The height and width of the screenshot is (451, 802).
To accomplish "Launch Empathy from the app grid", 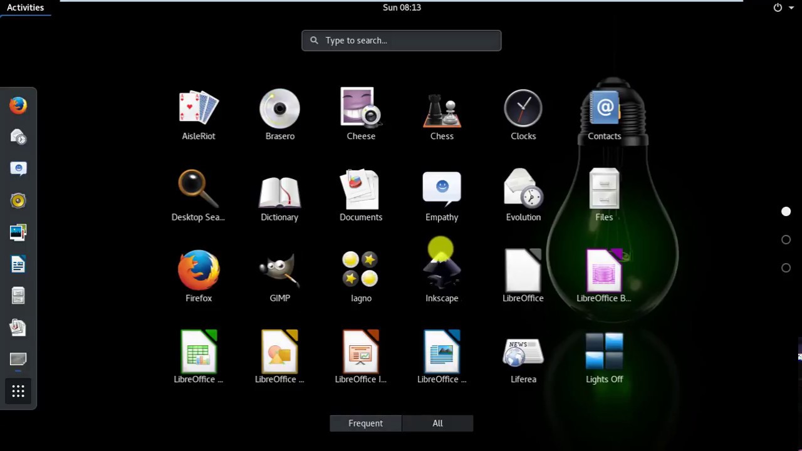I will [442, 195].
